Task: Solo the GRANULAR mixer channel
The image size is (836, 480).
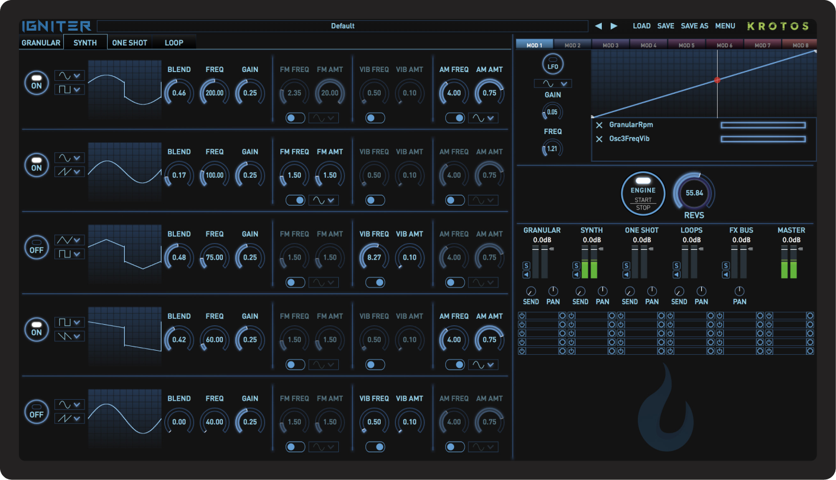Action: [x=527, y=266]
